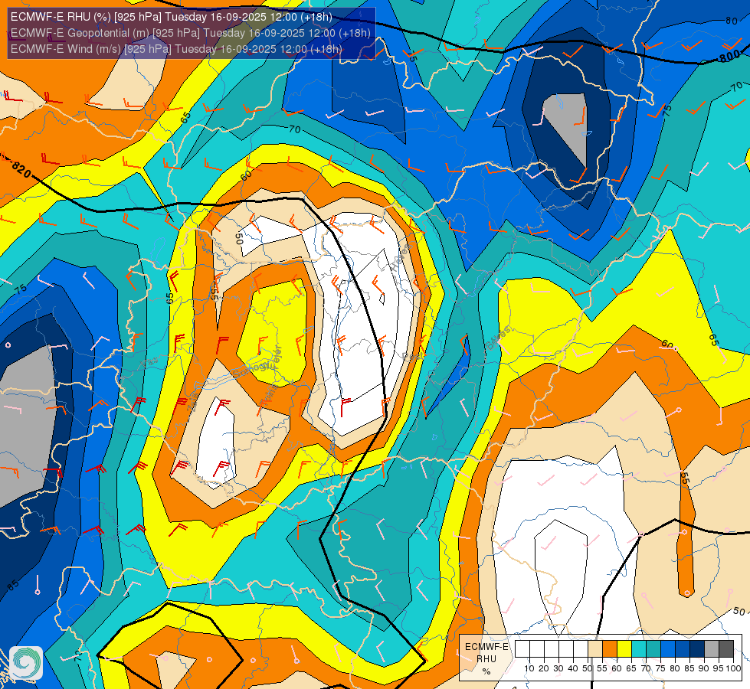Pick the leftmost white legend swatch
This screenshot has width=750, height=689.
522,649
